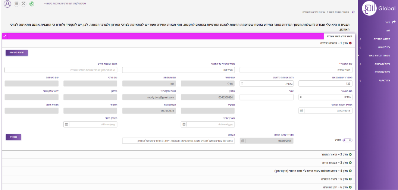Click the יצירת משימה button
Screen dimensions: 398x190
17,53
